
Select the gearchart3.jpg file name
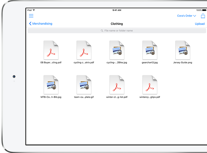coord(150,63)
